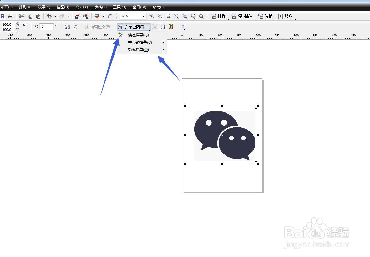370x257 pixels.
Task: Click the Import icon
Action: point(78,16)
